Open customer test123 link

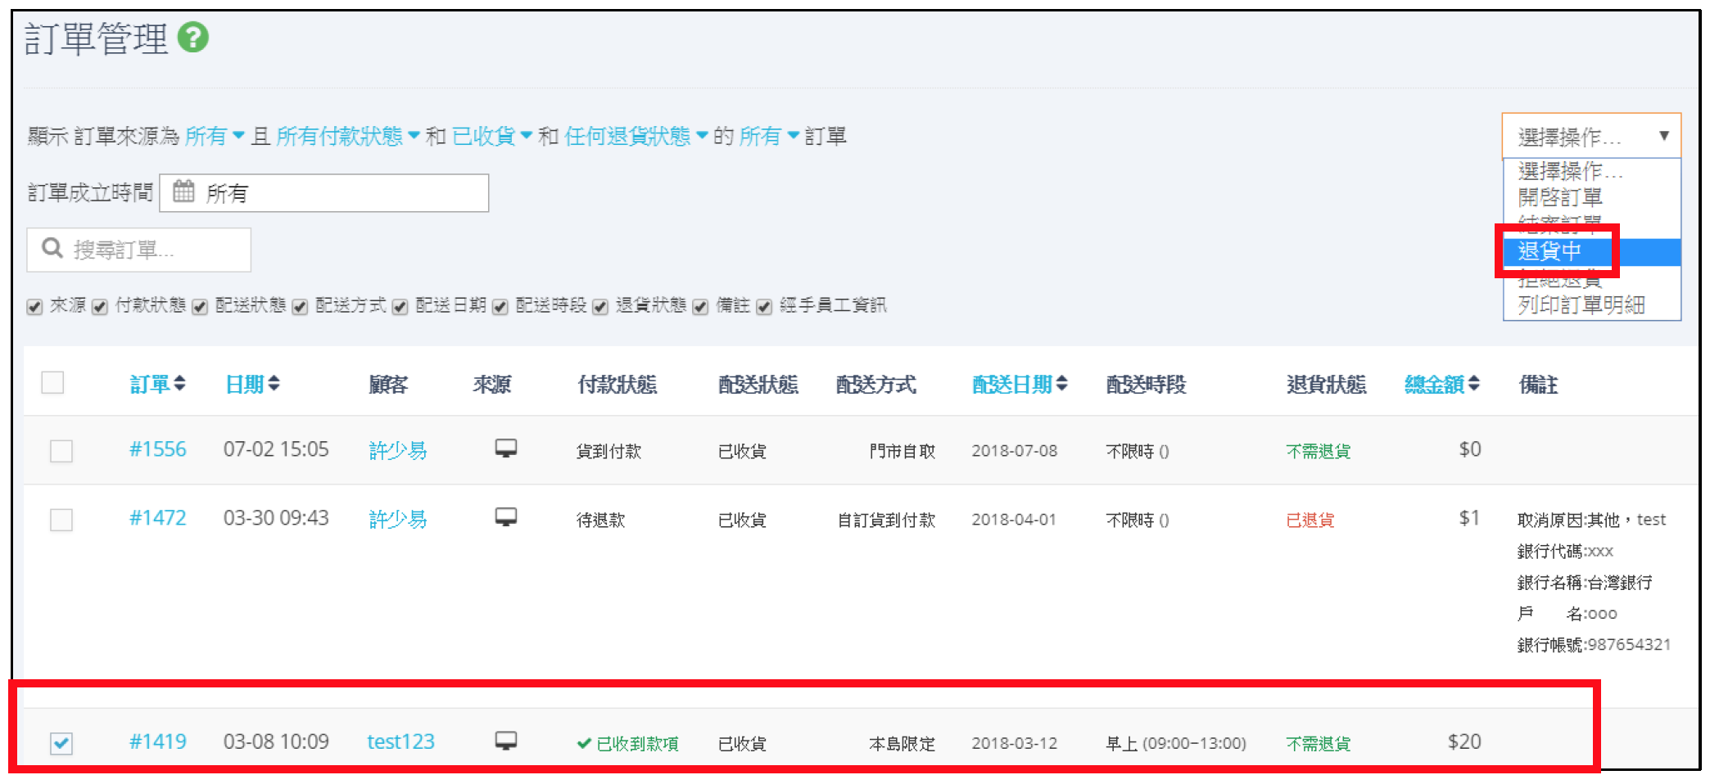coord(400,741)
